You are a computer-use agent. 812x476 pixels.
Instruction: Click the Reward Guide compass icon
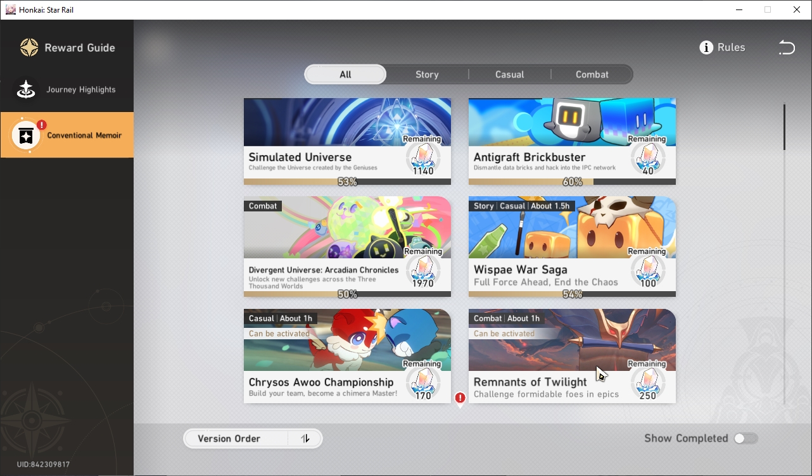point(29,47)
